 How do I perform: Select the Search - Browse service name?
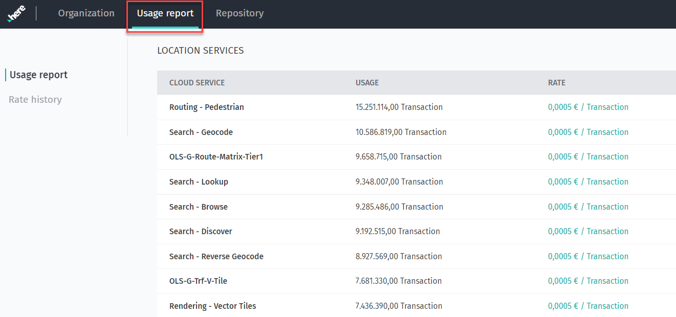click(x=199, y=207)
